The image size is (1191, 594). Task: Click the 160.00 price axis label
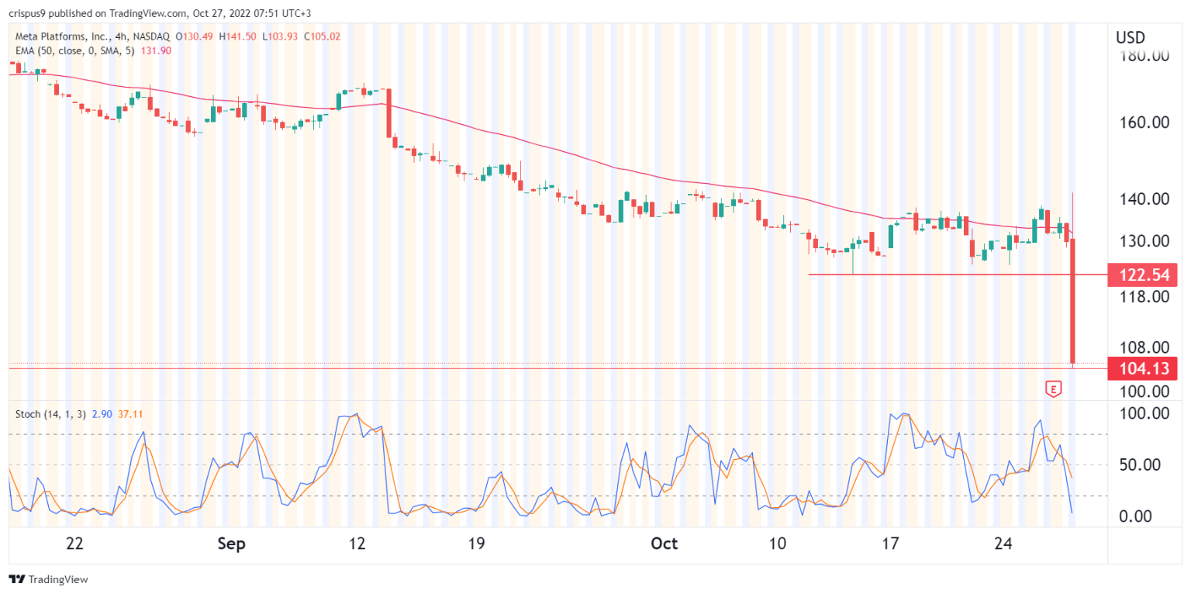[1143, 123]
